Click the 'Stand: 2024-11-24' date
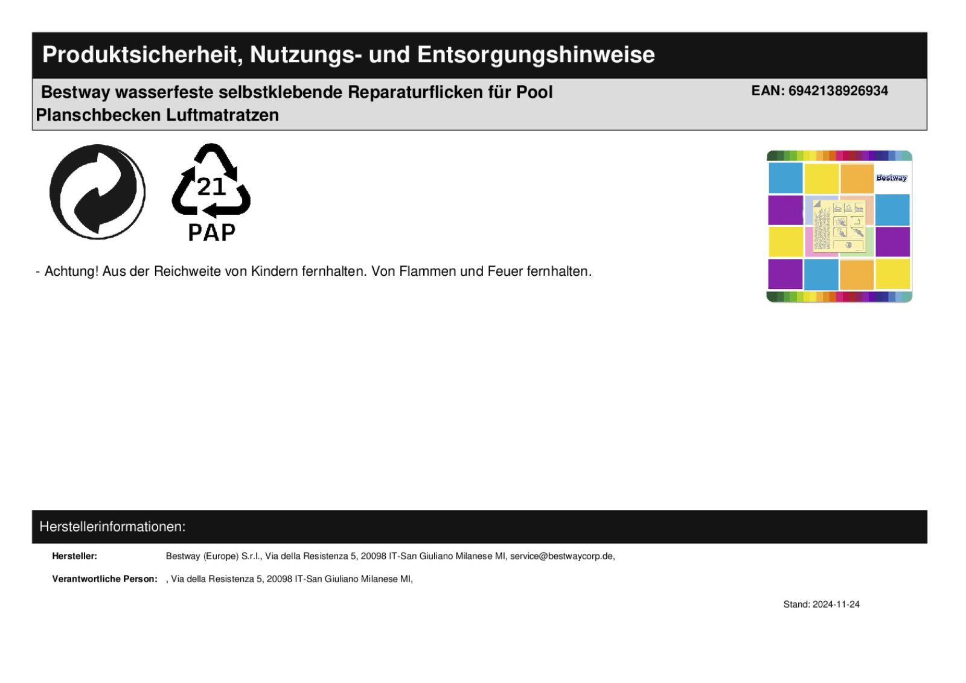 point(821,605)
